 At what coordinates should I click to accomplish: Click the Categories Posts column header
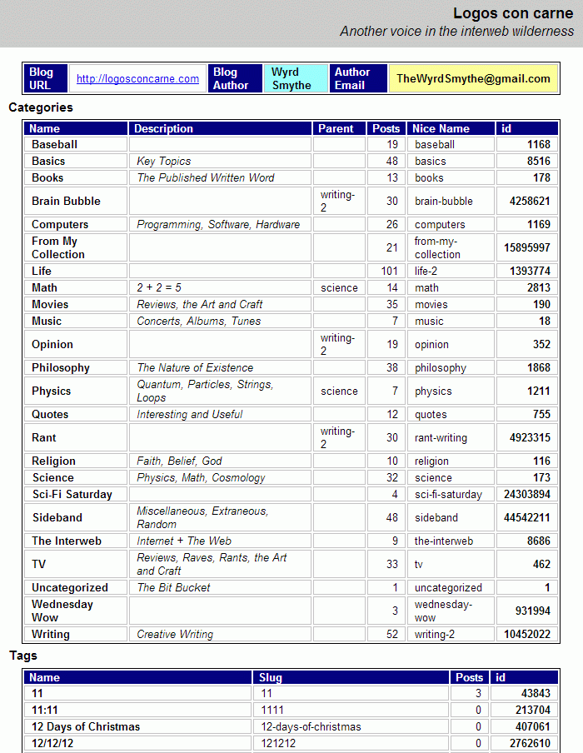click(386, 128)
